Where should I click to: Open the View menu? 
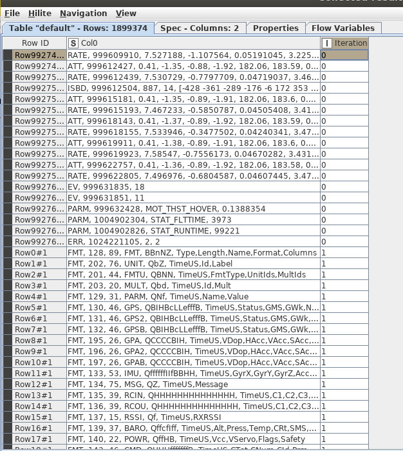(126, 14)
